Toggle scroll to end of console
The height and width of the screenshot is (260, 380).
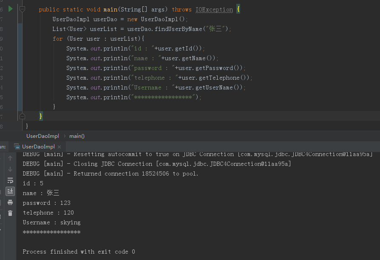click(x=10, y=191)
